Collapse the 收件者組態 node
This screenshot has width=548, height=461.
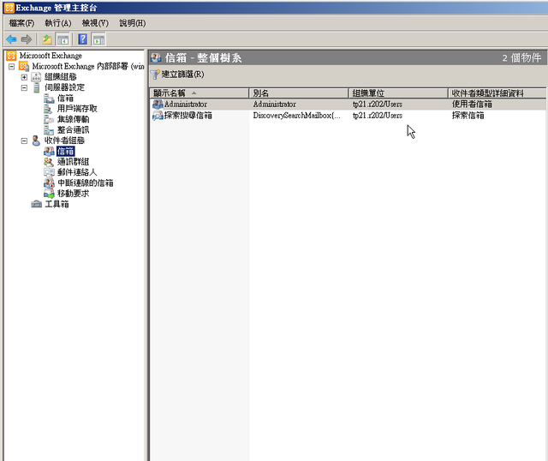pos(24,141)
